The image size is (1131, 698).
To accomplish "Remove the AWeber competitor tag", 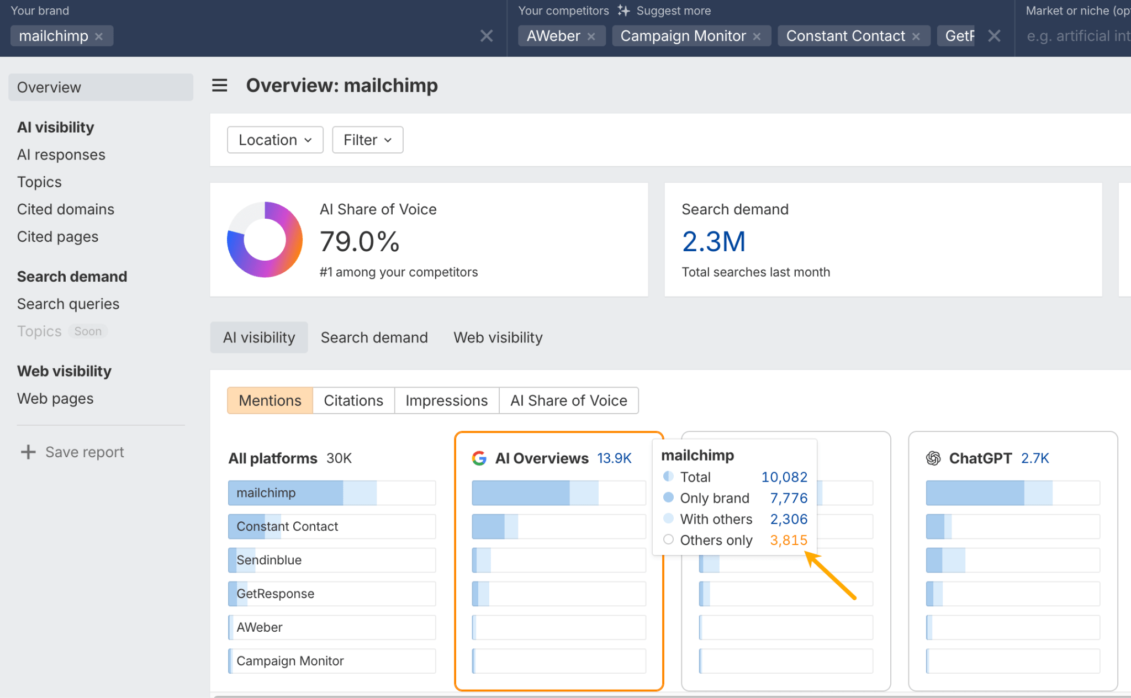I will 592,36.
